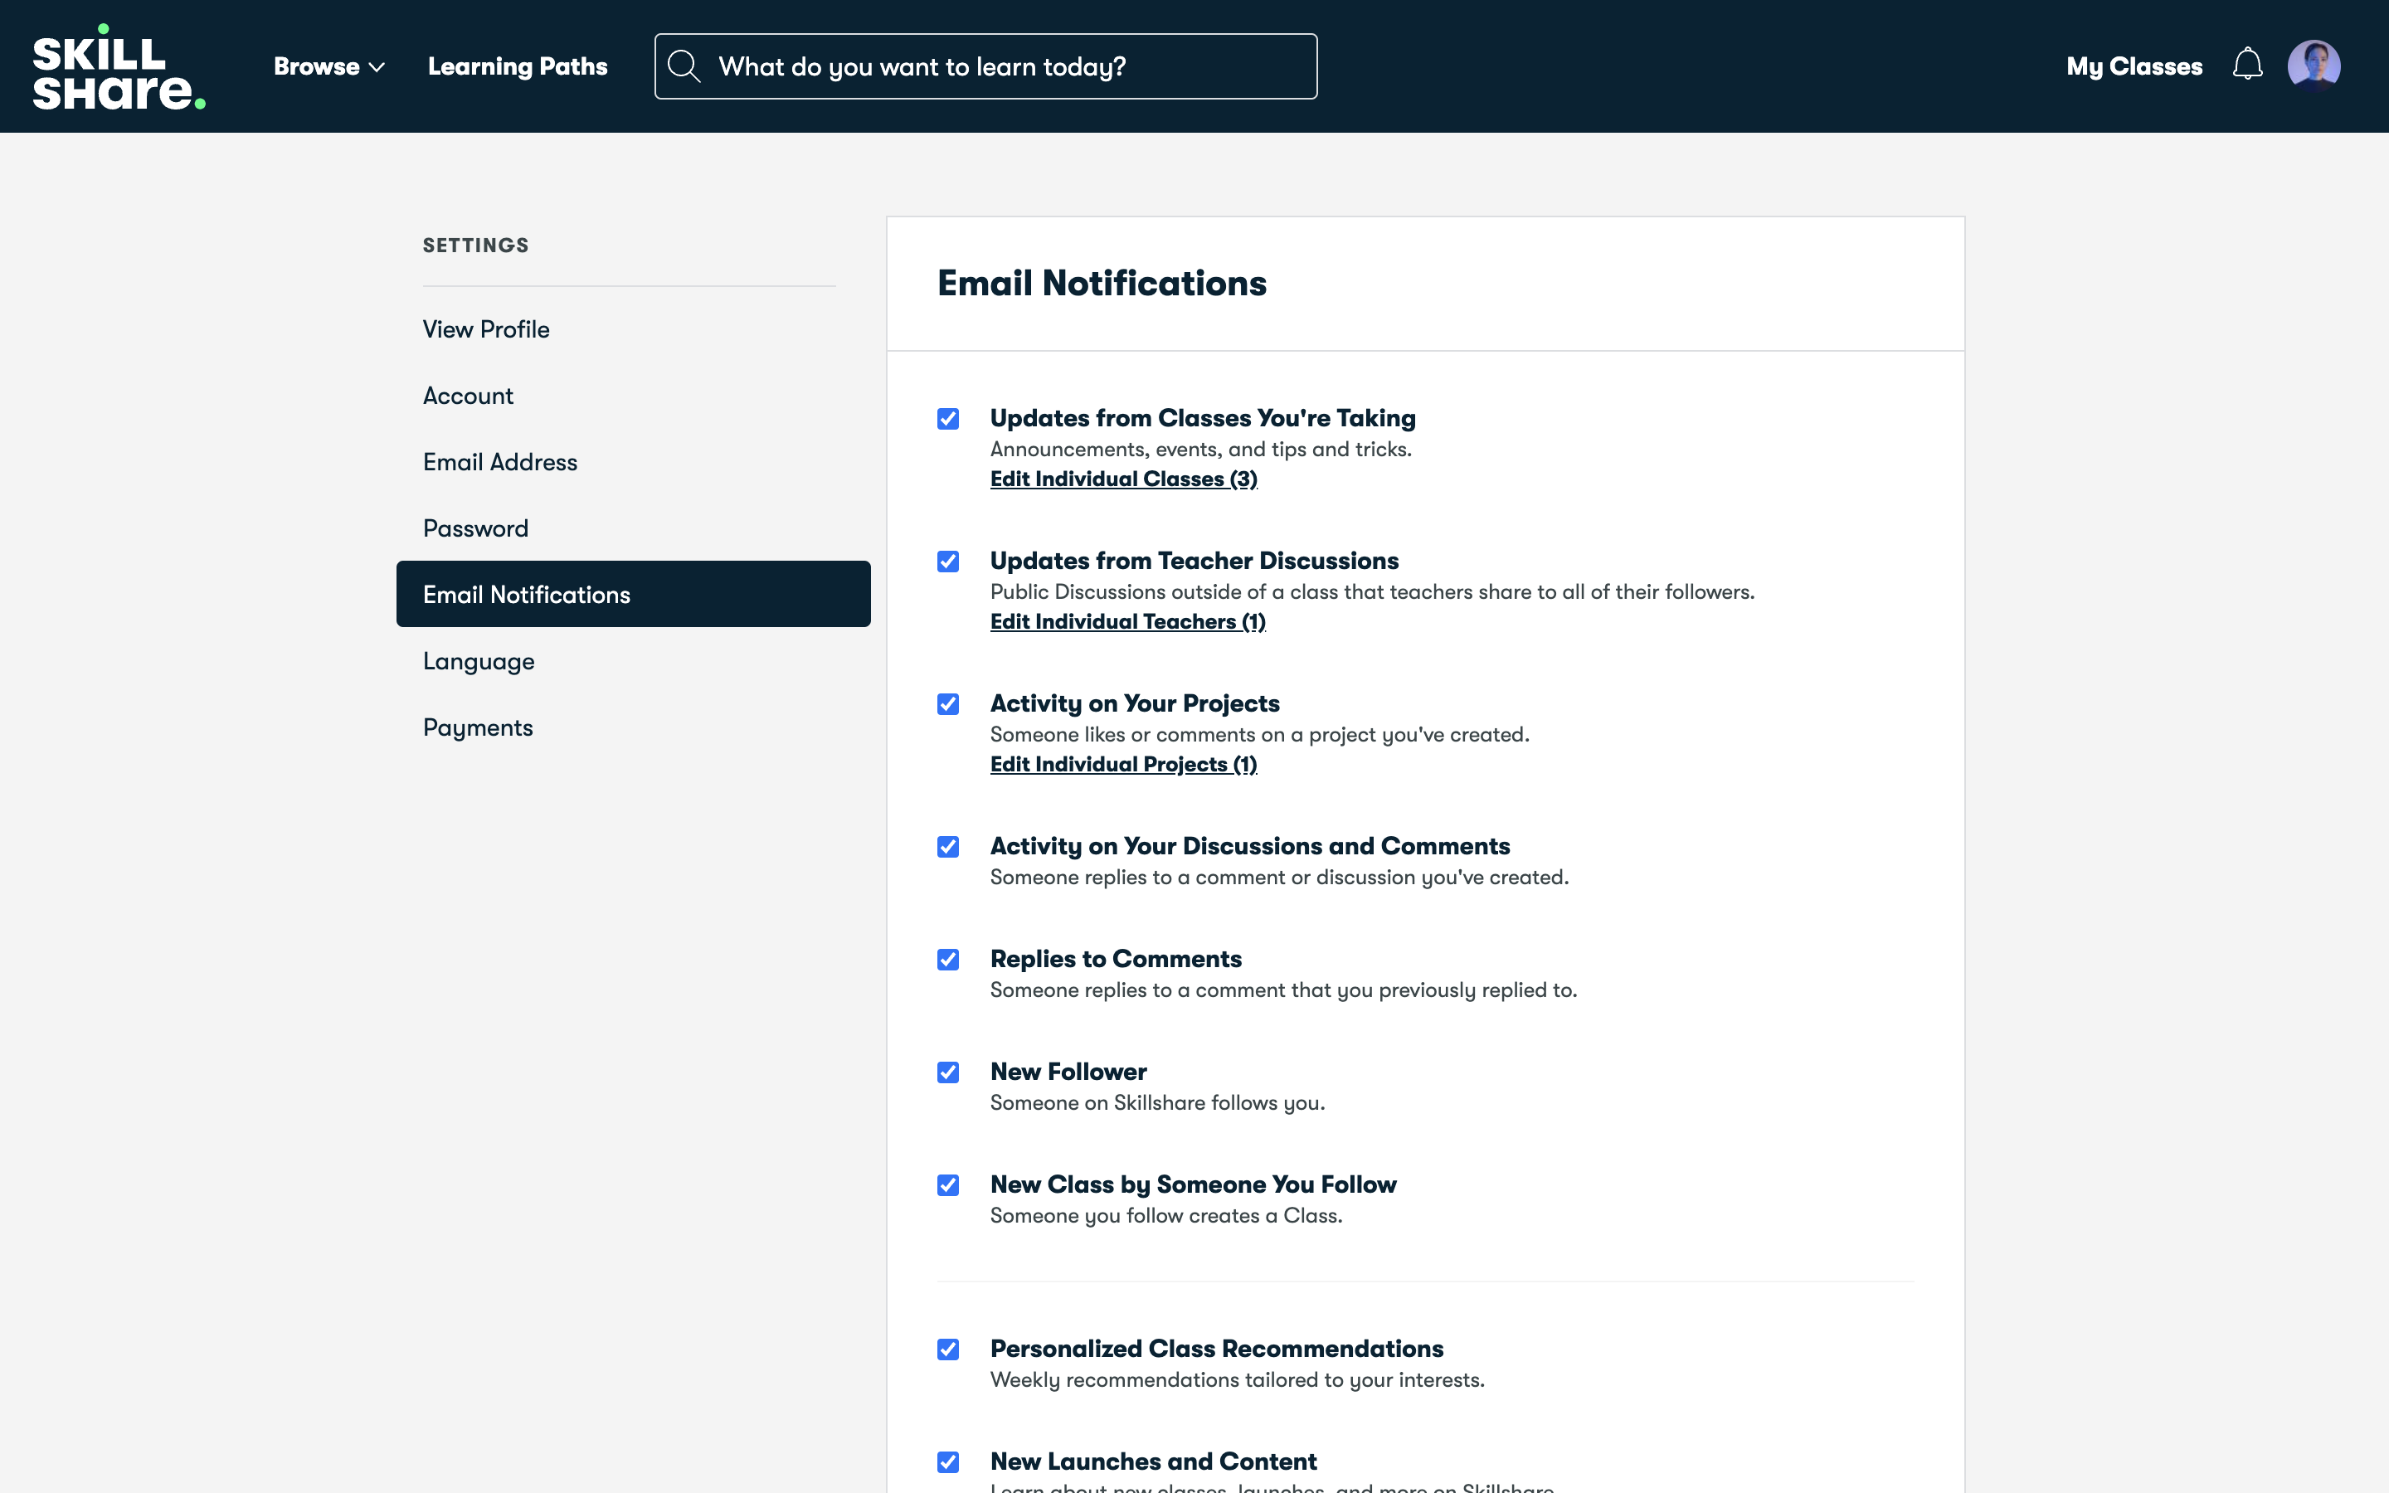Screen dimensions: 2389x1493
Task: Open Edit Individual Projects (1) link
Action: [x=1123, y=764]
